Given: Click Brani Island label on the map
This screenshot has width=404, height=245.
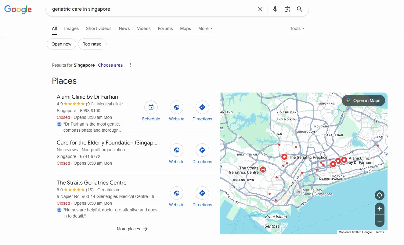Looking at the screenshot, I should point(276,217).
